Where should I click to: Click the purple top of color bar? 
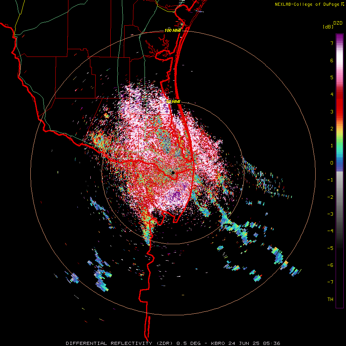click(339, 38)
